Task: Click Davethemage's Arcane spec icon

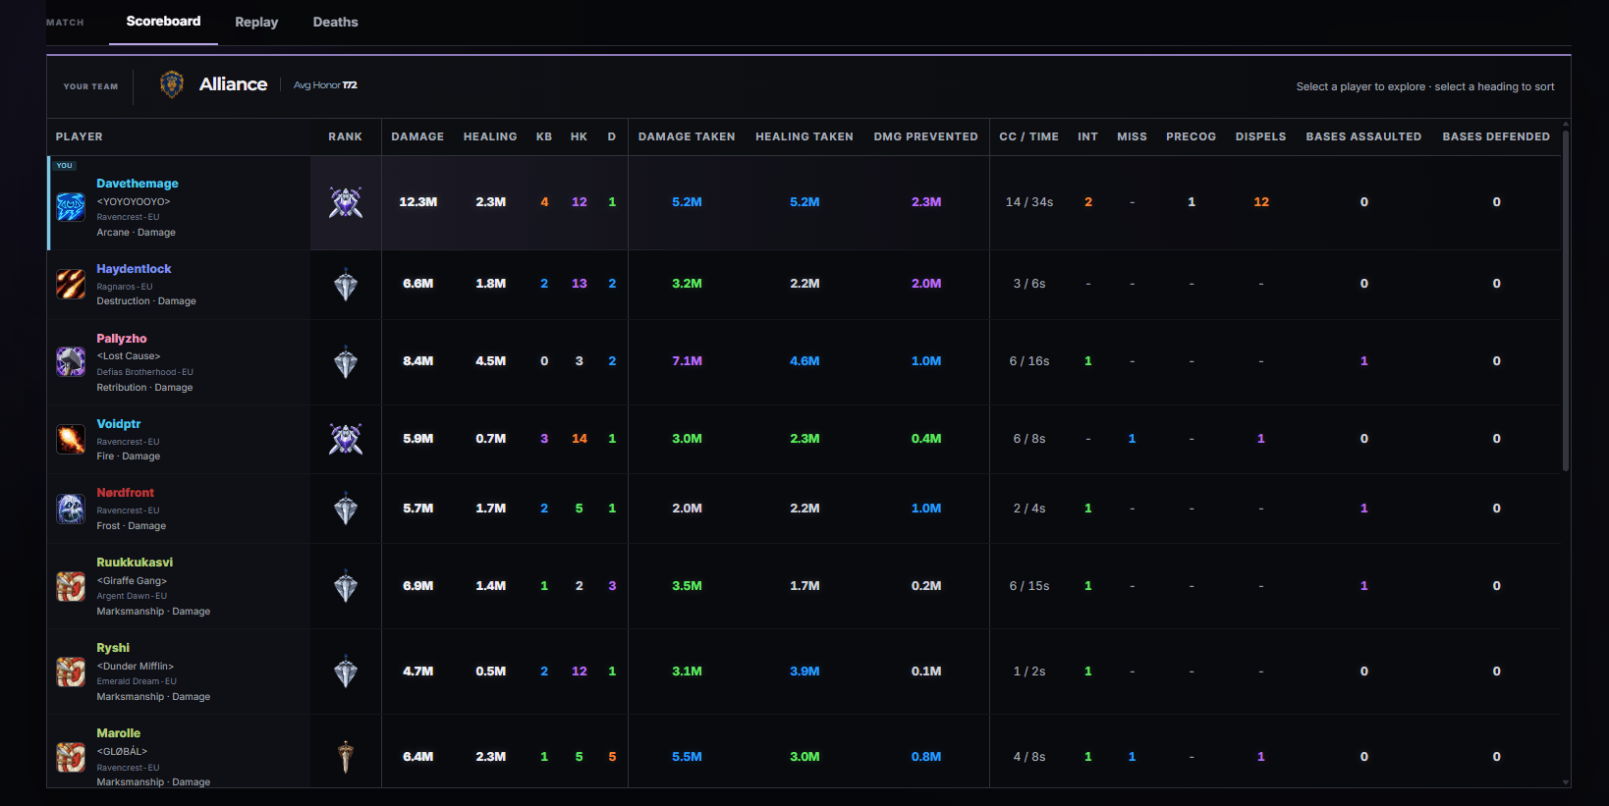Action: pyautogui.click(x=71, y=207)
